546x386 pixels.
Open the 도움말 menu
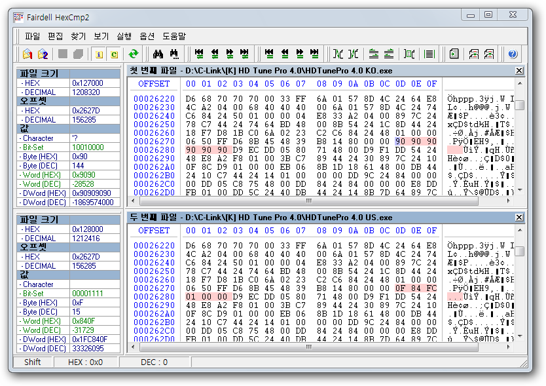tap(173, 36)
